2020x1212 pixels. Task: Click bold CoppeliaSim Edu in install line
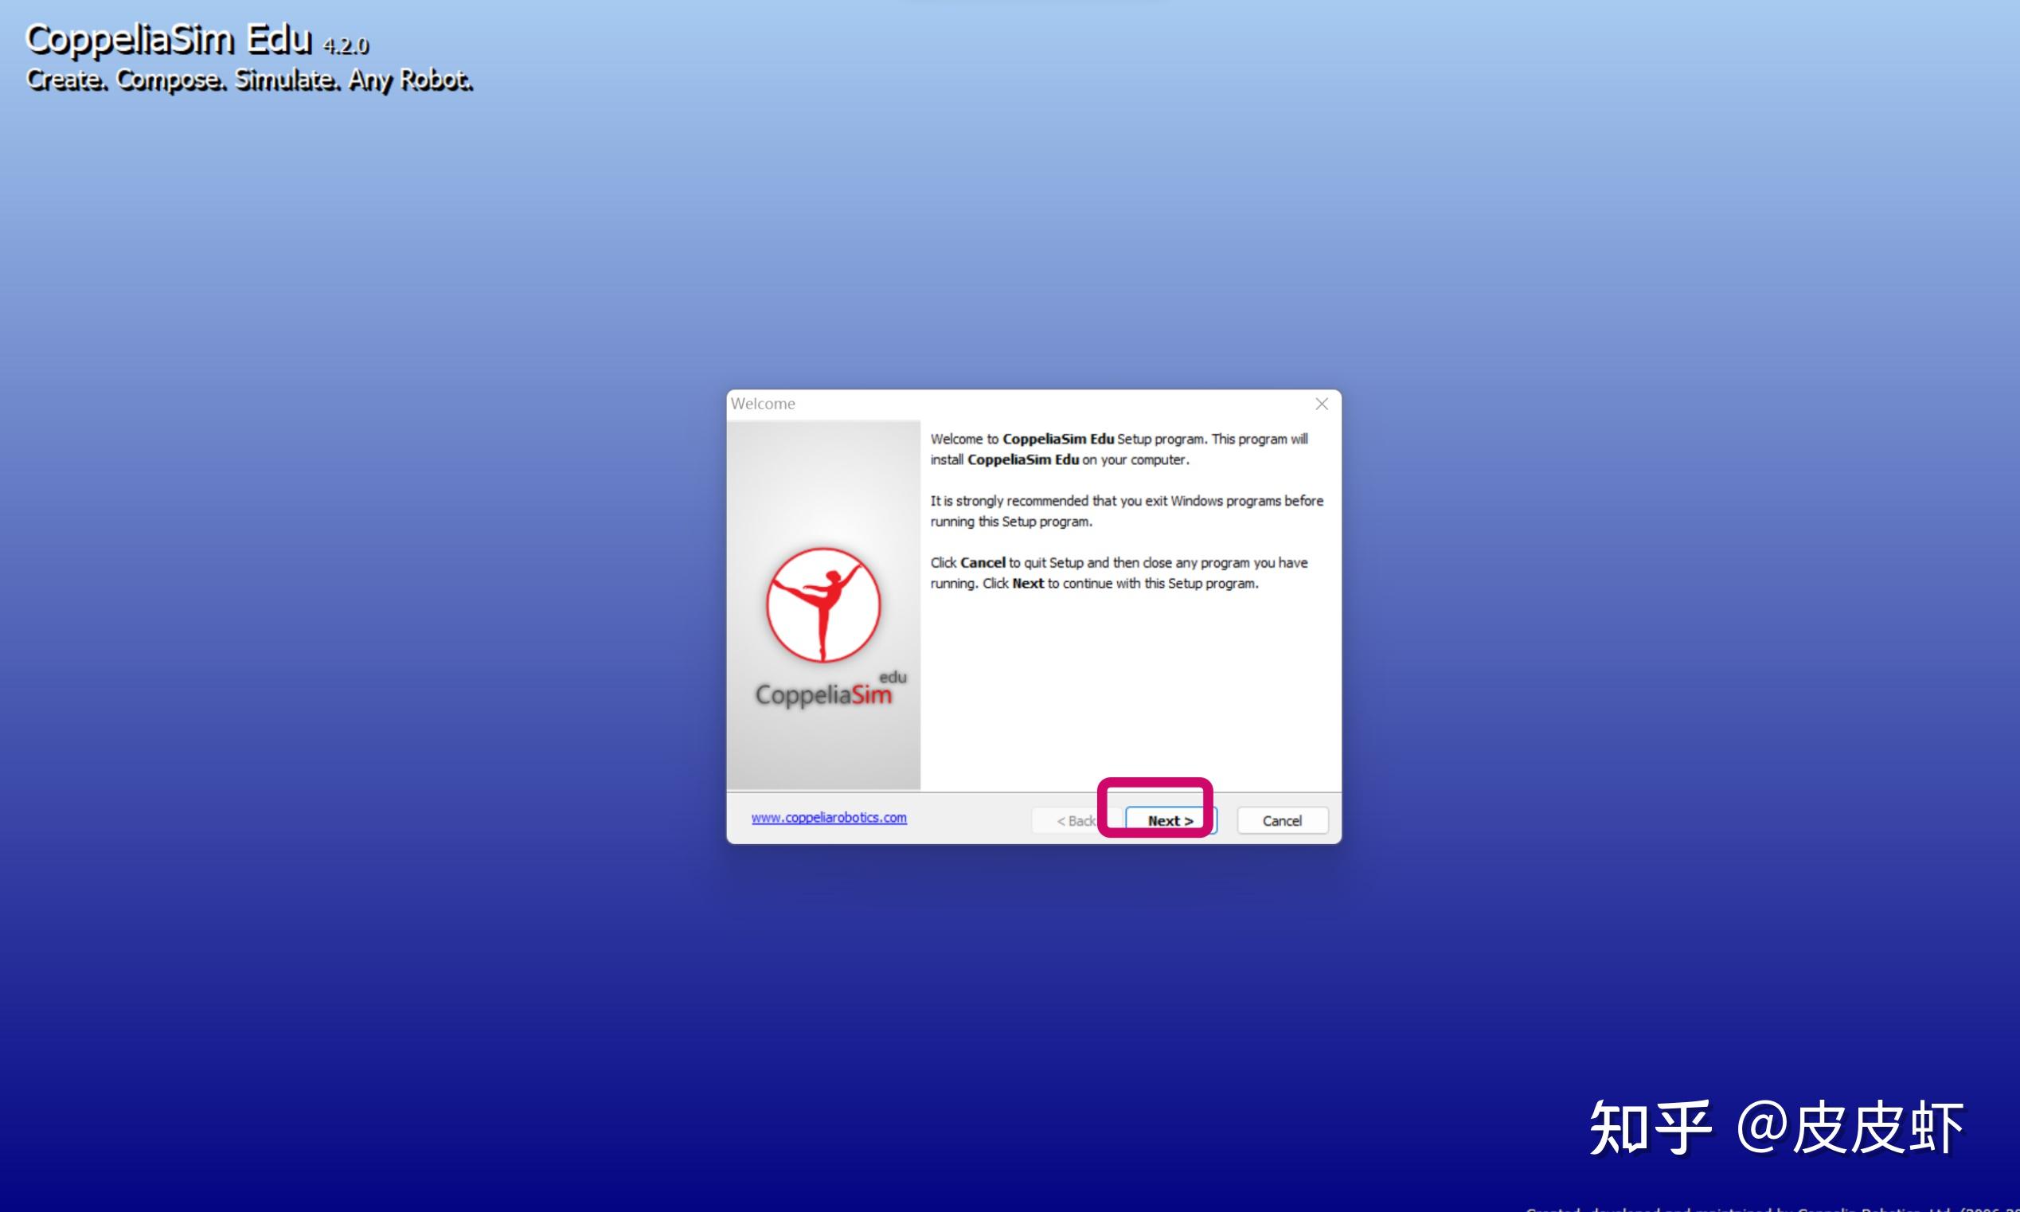pos(1022,459)
